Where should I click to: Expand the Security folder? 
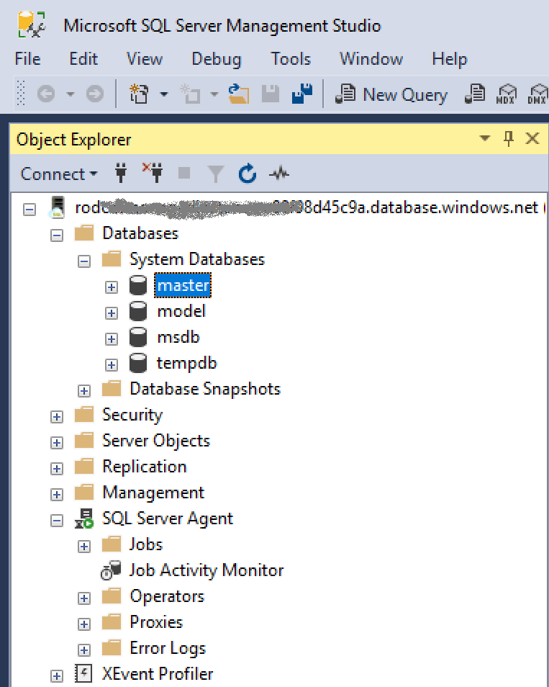coord(57,416)
